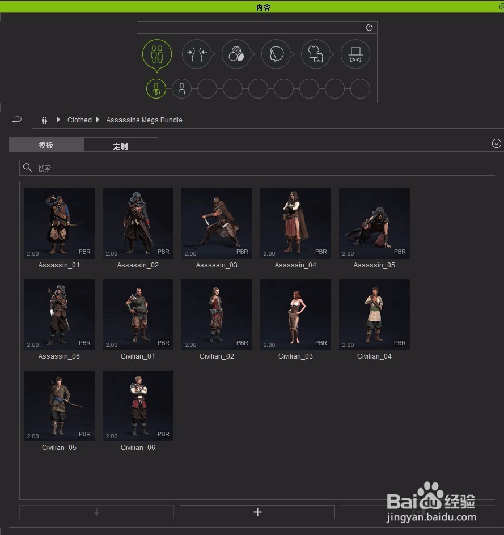This screenshot has width=504, height=535.
Task: Click the 搜索 search field
Action: [257, 168]
